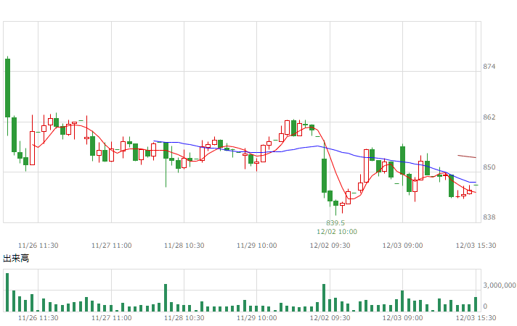This screenshot has width=517, height=326.
Task: Click the 3,000,000 volume axis label
Action: pyautogui.click(x=499, y=285)
